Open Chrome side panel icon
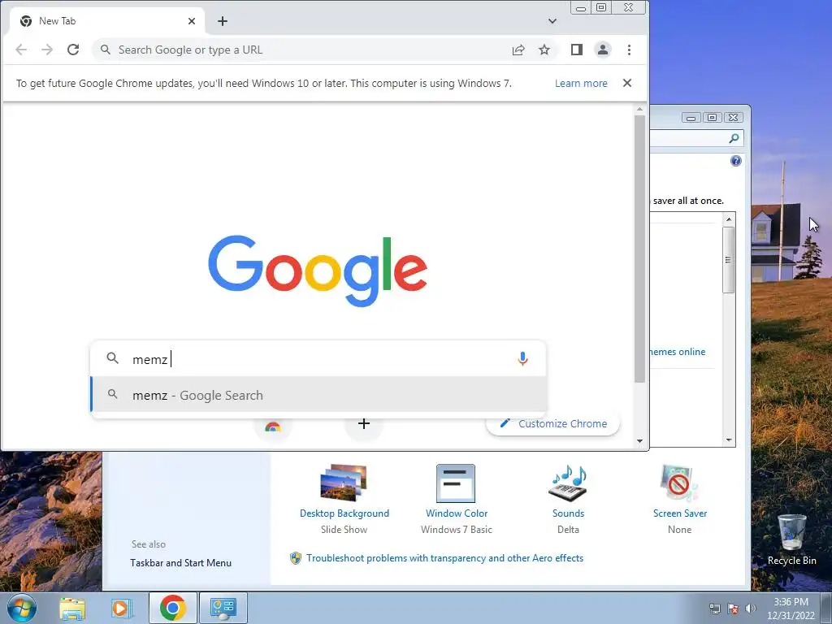The height and width of the screenshot is (624, 832). click(577, 50)
